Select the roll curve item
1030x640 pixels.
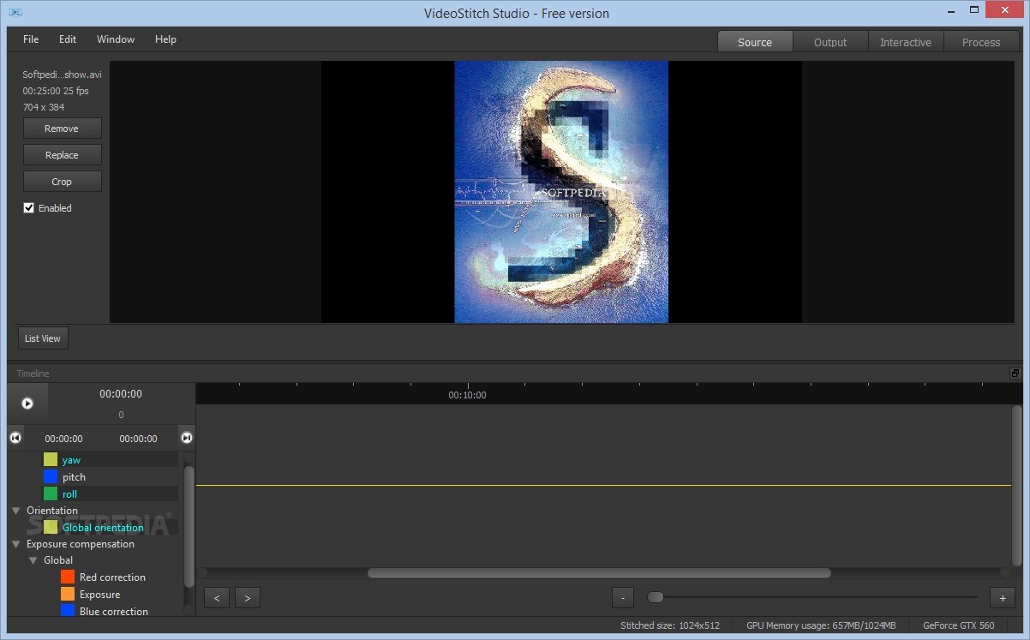click(69, 494)
